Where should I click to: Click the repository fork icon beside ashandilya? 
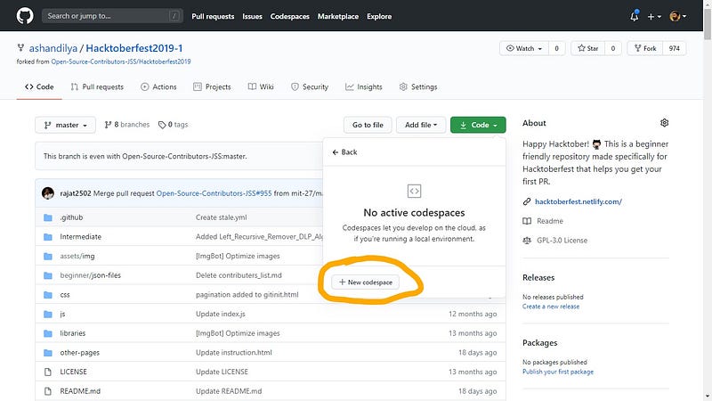[20, 48]
